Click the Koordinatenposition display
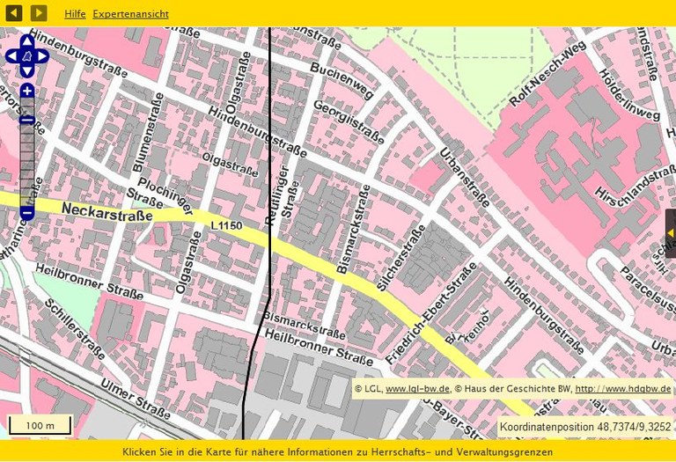This screenshot has width=676, height=462. tap(584, 427)
